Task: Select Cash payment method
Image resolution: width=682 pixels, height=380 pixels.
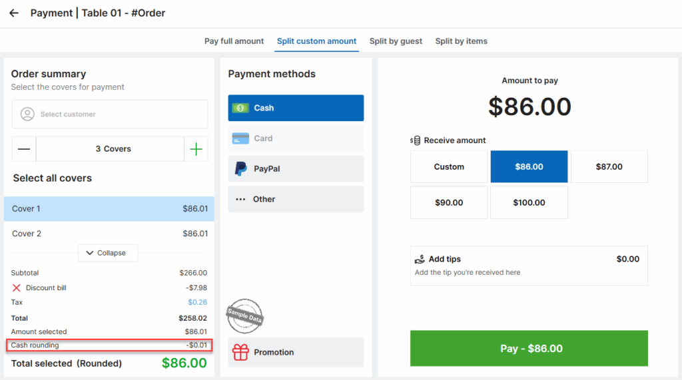Action: 296,108
